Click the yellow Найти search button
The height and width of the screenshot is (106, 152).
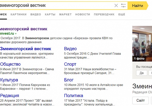coord(138,6)
